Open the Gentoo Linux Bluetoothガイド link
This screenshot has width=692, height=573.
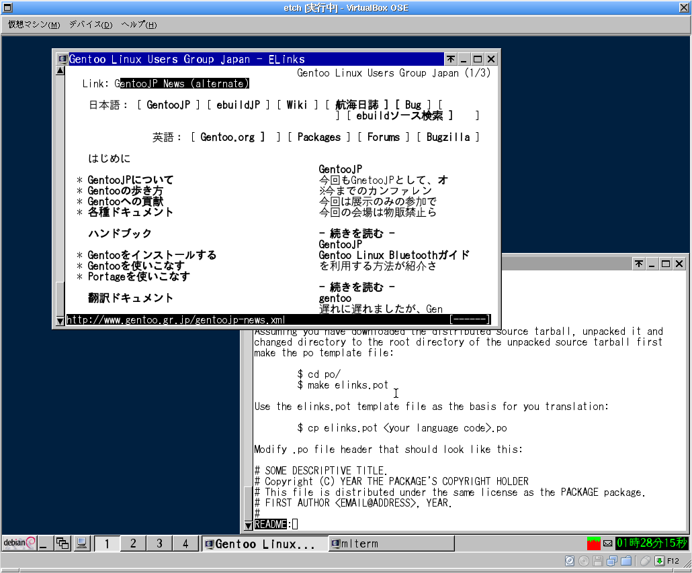pyautogui.click(x=394, y=255)
